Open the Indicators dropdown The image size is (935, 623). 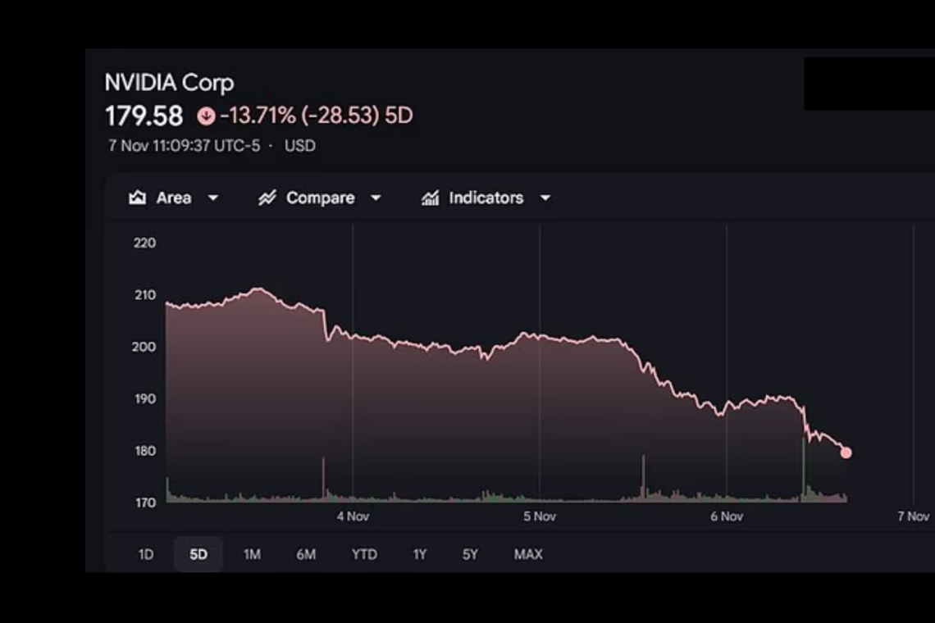tap(545, 198)
